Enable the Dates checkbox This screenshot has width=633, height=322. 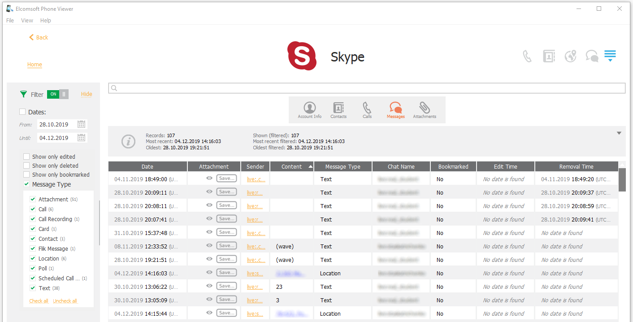[x=22, y=112]
